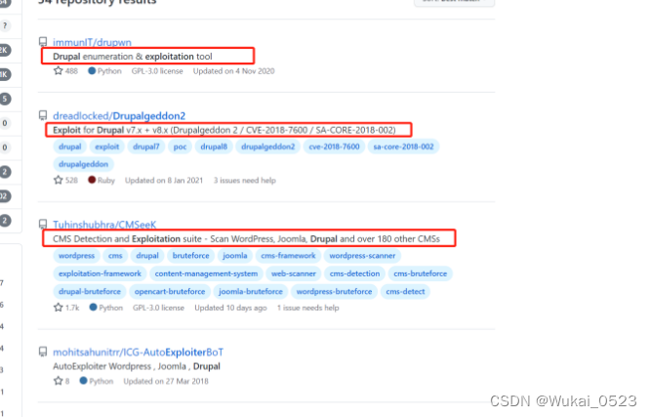This screenshot has height=417, width=651.
Task: Select the 'cms-bruteforce' topic tag
Action: point(420,273)
